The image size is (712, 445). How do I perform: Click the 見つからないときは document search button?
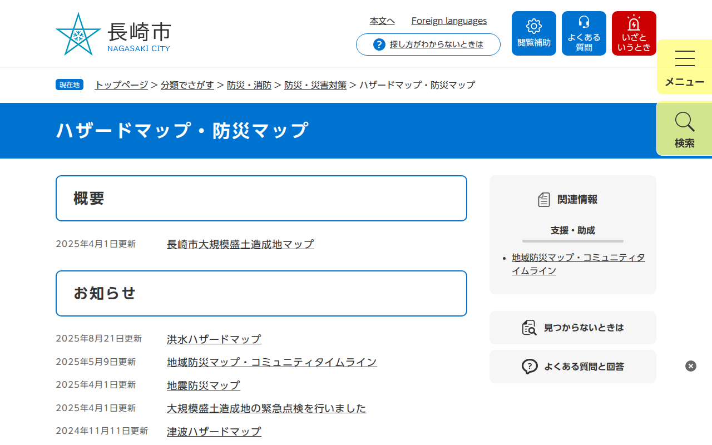pyautogui.click(x=573, y=328)
